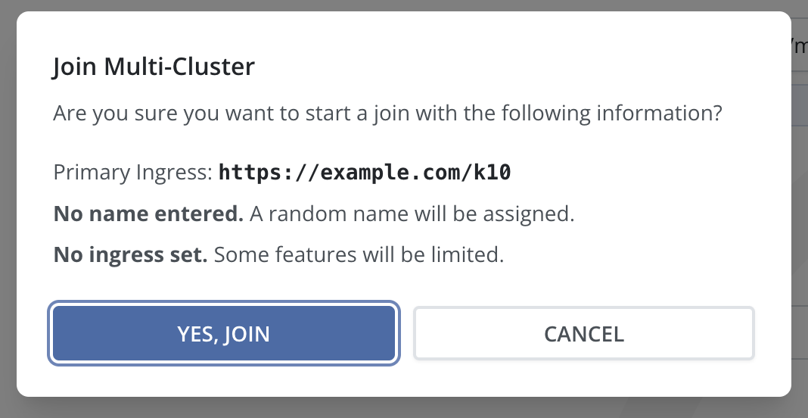Confirm with the YES, JOIN button
808x418 pixels.
pos(223,334)
